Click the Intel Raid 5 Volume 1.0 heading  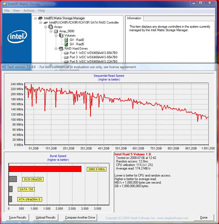point(133,154)
